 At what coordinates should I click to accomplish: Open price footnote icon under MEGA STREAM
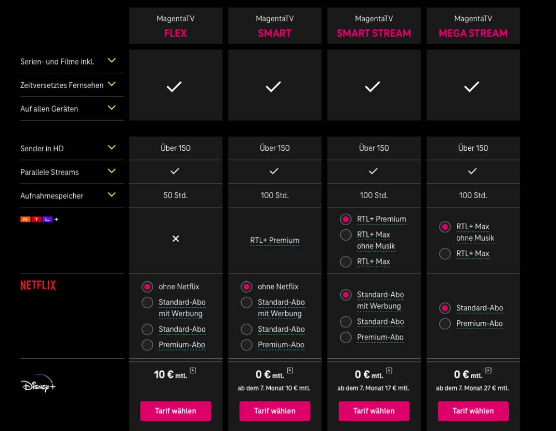click(x=488, y=370)
